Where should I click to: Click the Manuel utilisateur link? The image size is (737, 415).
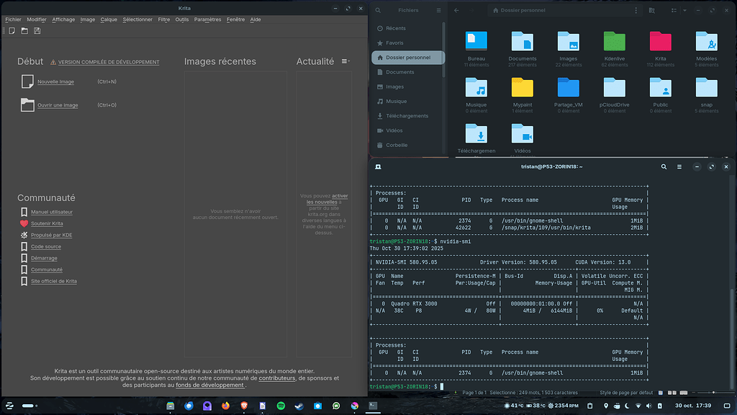pos(51,213)
